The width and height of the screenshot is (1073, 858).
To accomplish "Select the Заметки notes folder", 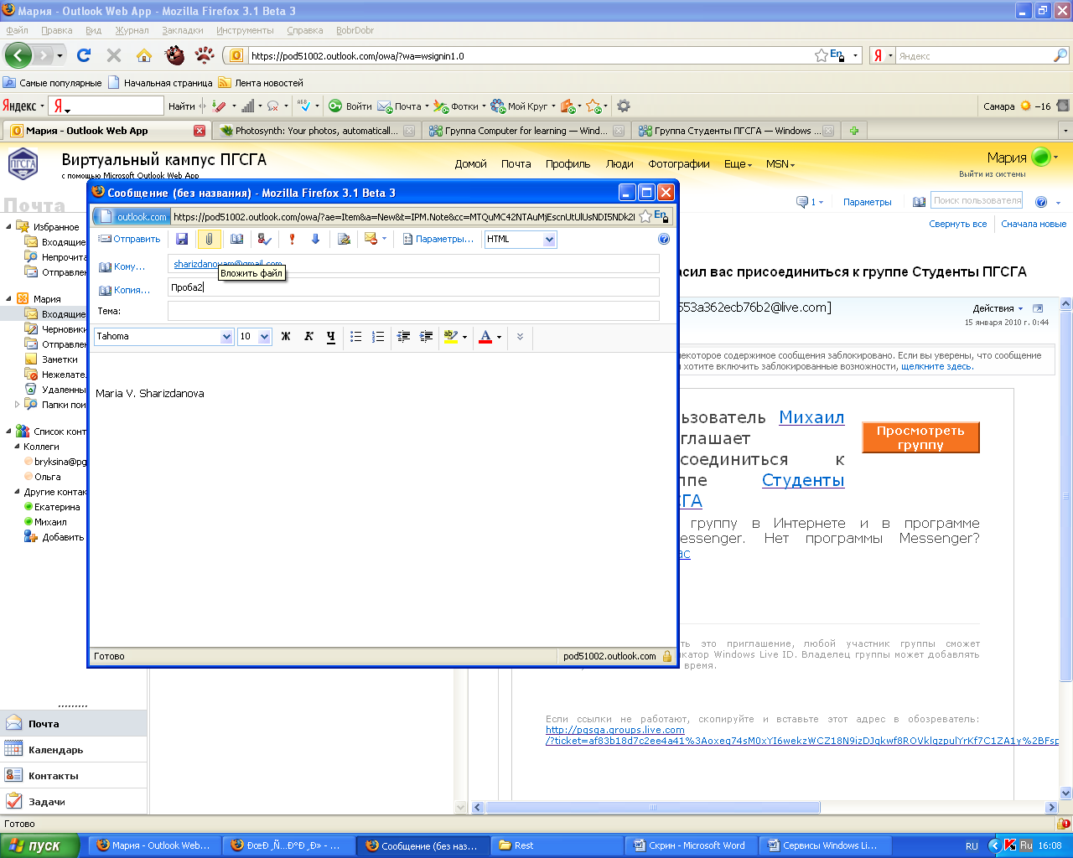I will pos(51,359).
